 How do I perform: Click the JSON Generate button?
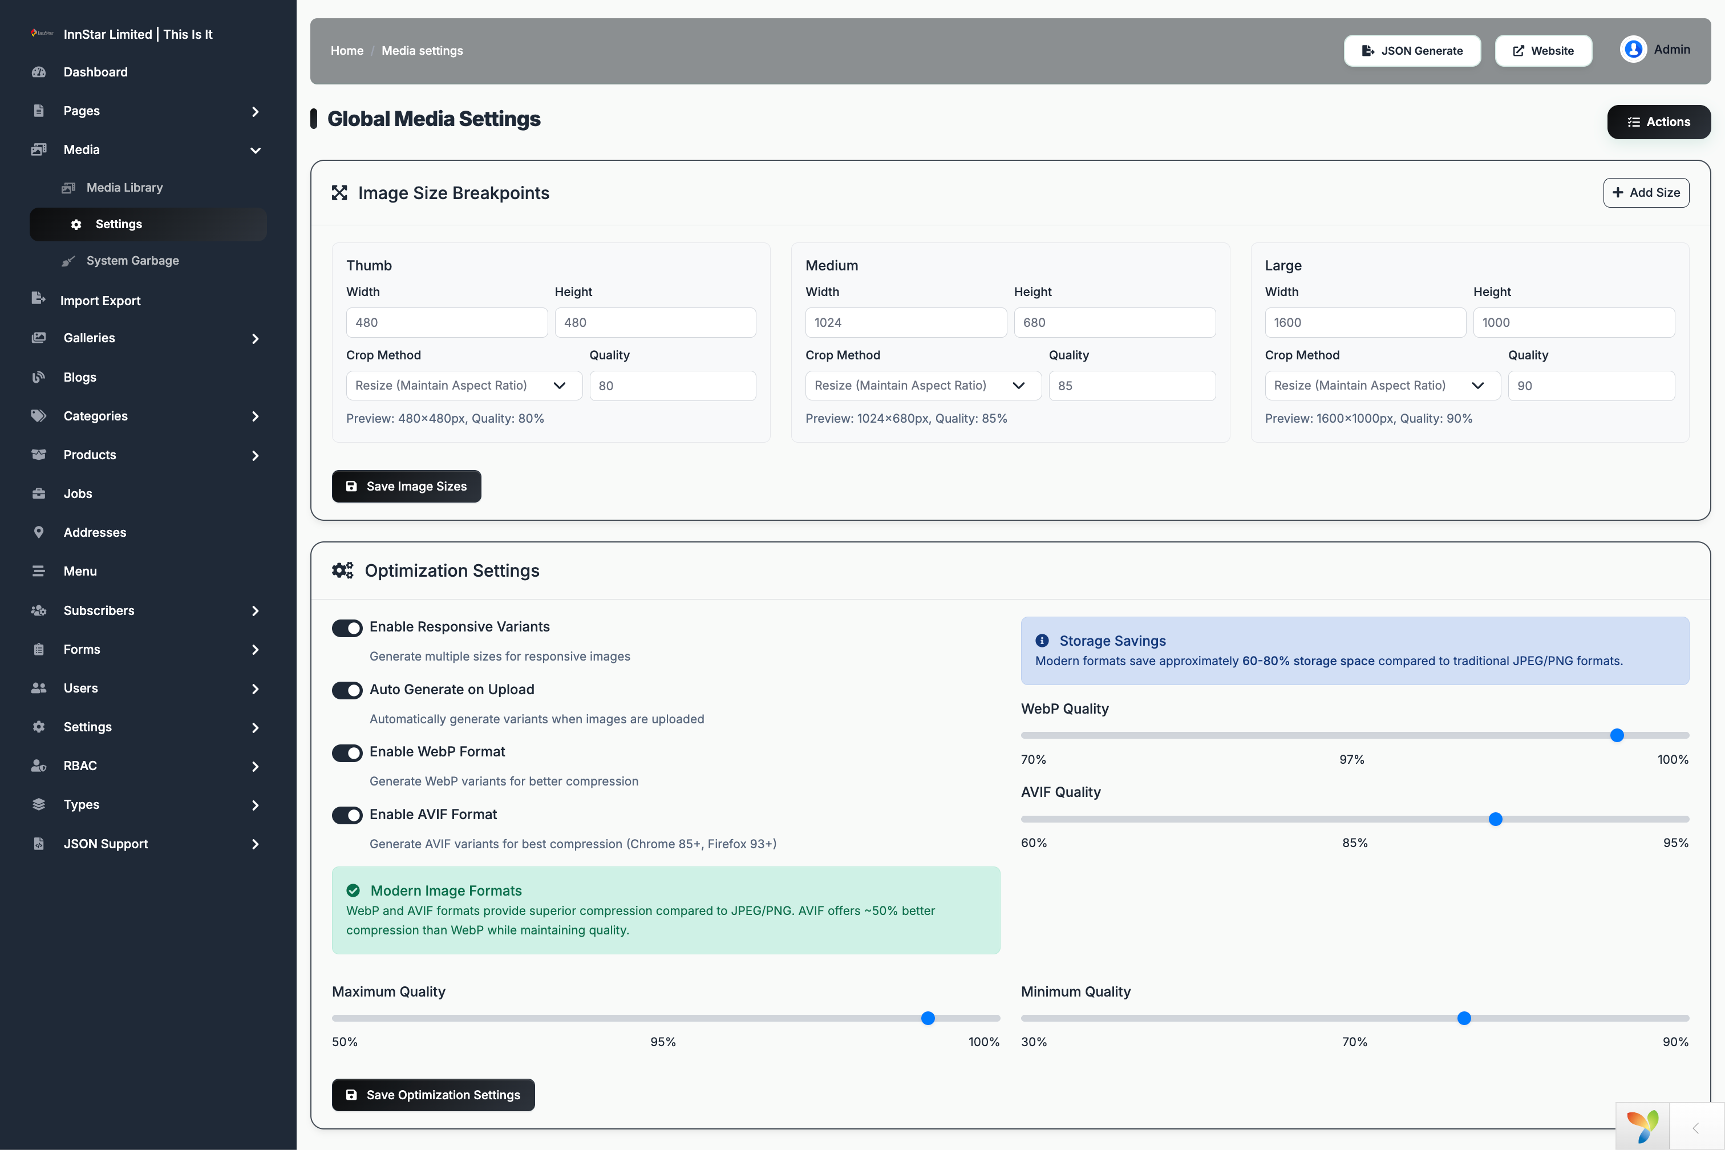point(1412,51)
